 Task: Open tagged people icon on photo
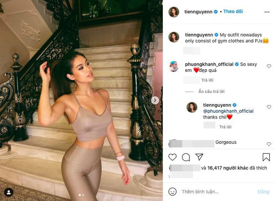click(x=9, y=192)
